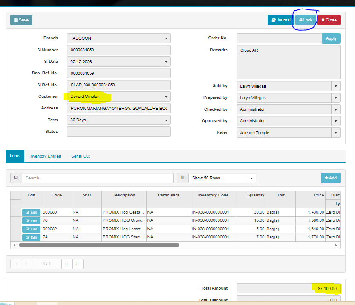
Task: Edit the item with code 74
Action: (31, 238)
